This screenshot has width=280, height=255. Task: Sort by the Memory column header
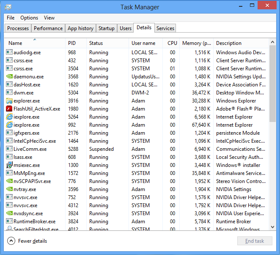(x=196, y=43)
